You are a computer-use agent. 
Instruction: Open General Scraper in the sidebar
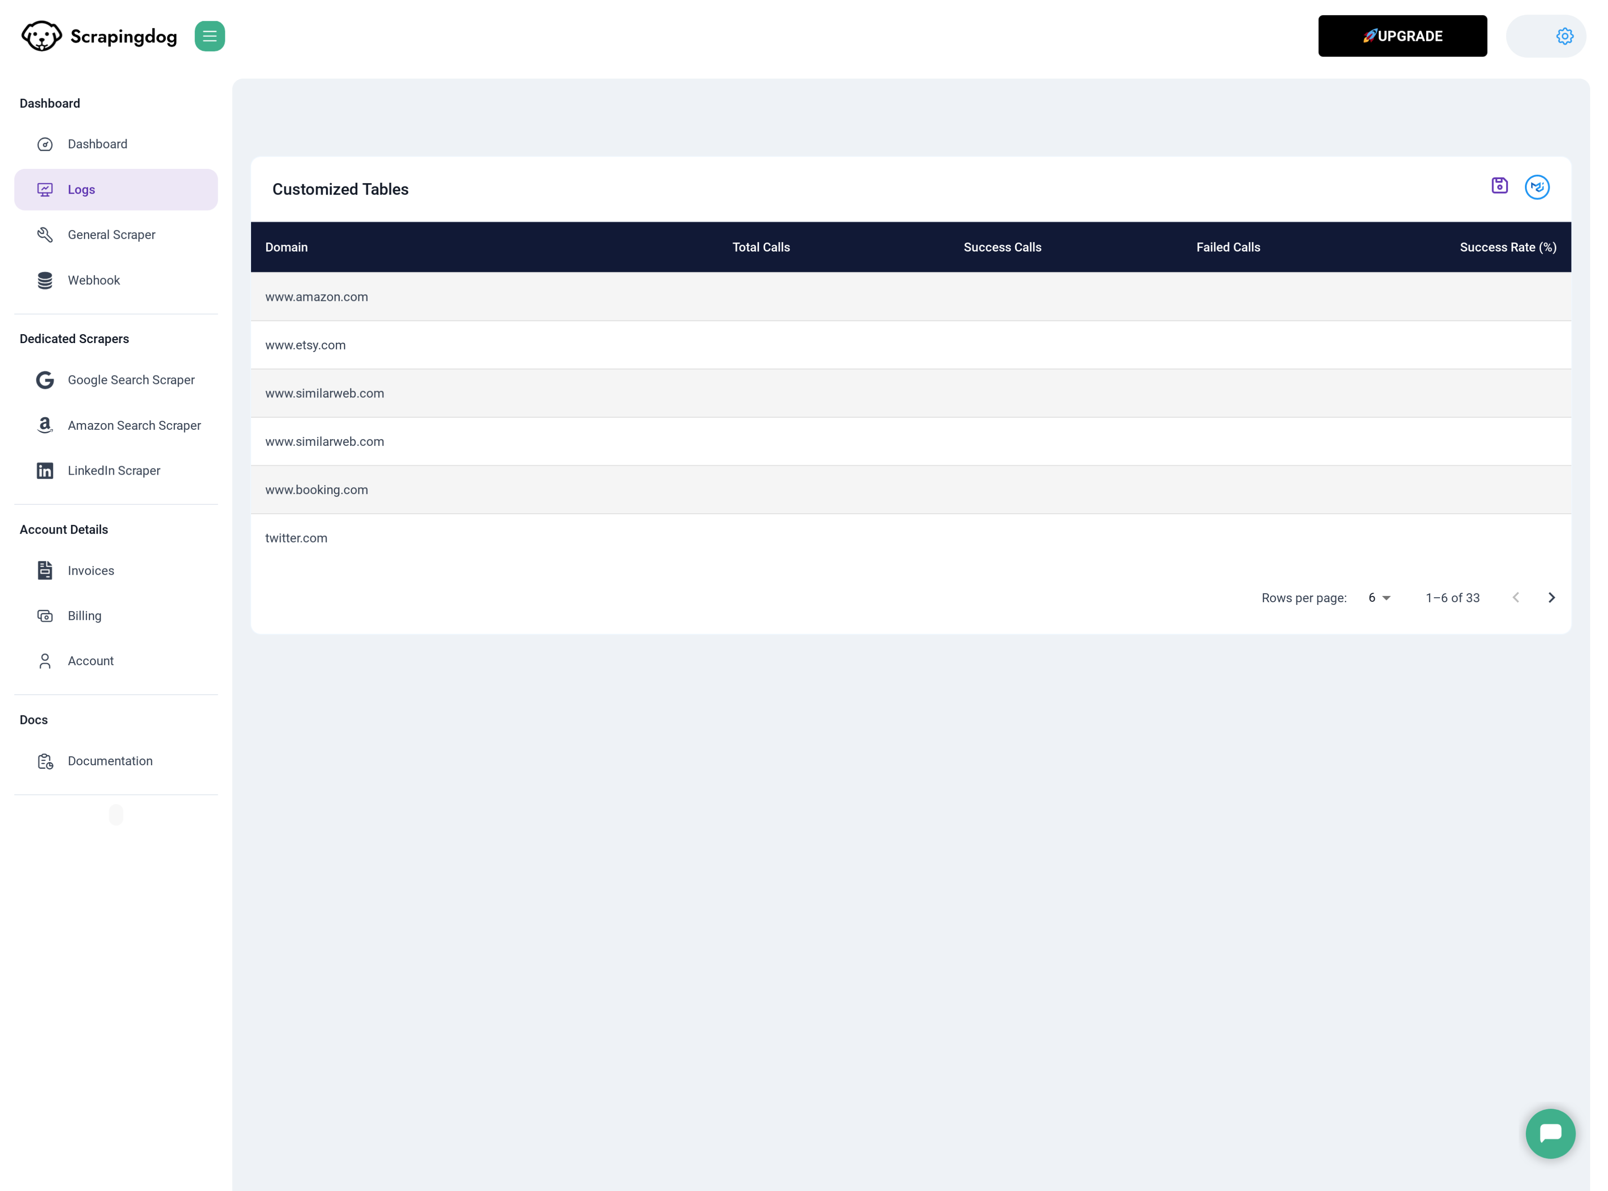tap(116, 235)
